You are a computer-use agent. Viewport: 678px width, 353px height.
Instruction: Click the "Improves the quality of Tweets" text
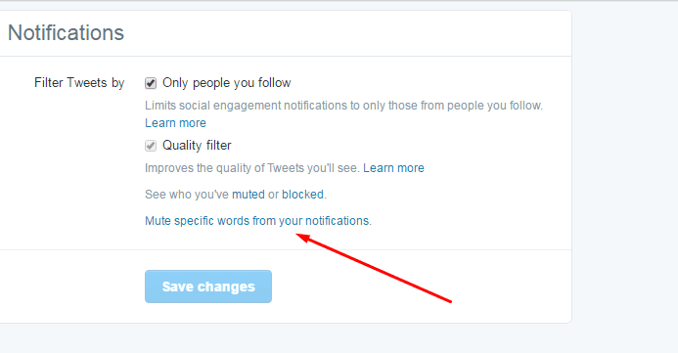tap(252, 168)
